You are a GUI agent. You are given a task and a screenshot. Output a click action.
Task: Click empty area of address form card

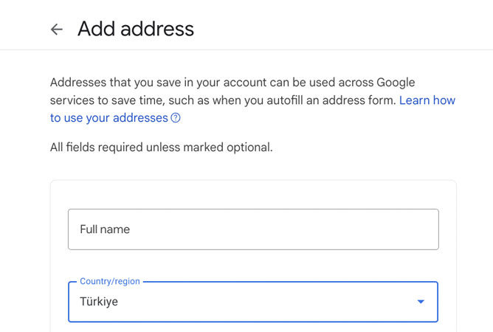point(252,195)
